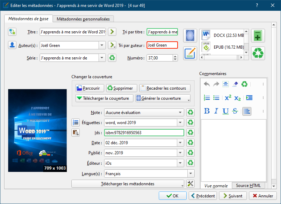Click the book cover thumbnail

(38, 131)
